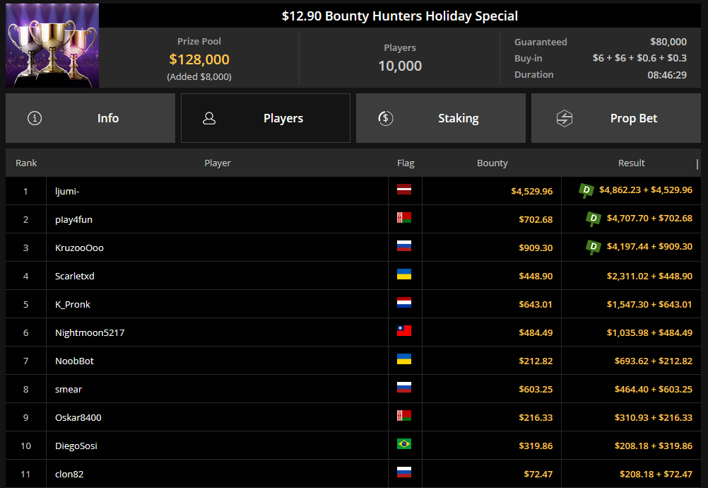This screenshot has width=708, height=488.
Task: Click the Brazil flag next to DiegoSosi
Action: pyautogui.click(x=404, y=445)
